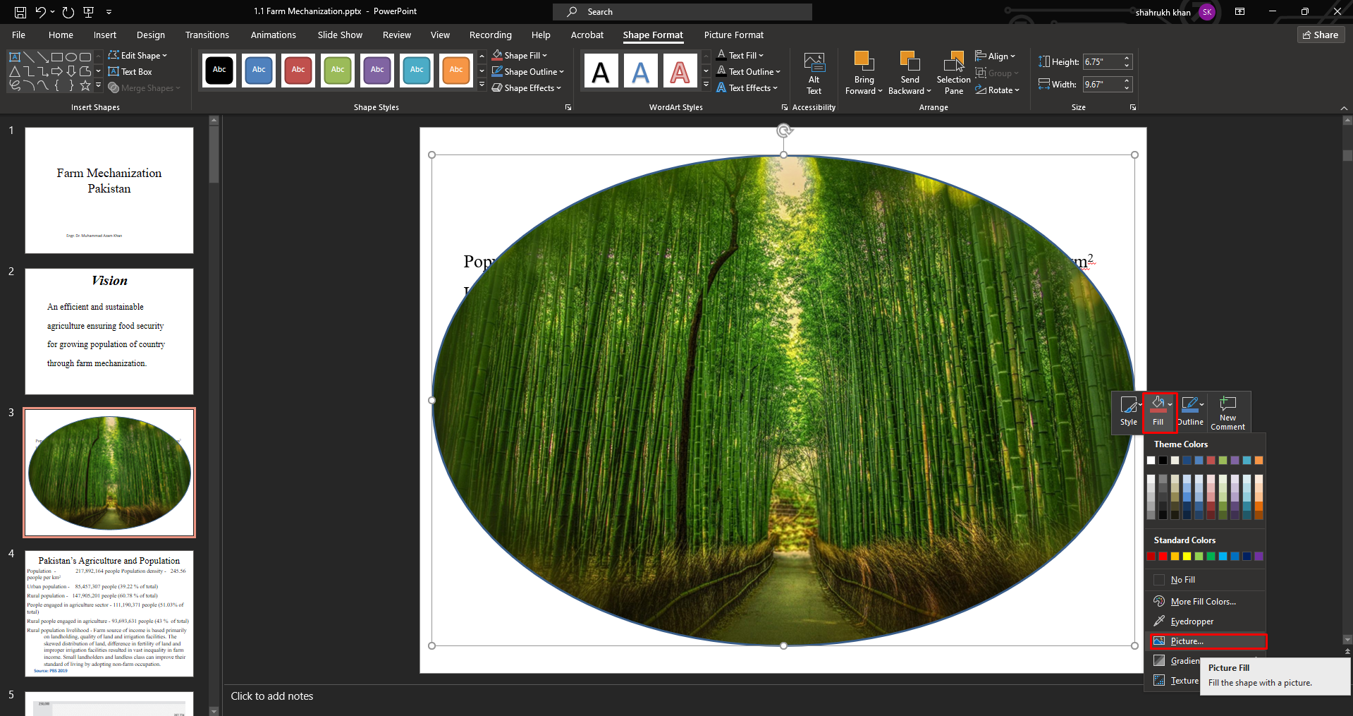Click the shape Height input field
The height and width of the screenshot is (716, 1353).
[x=1103, y=62]
